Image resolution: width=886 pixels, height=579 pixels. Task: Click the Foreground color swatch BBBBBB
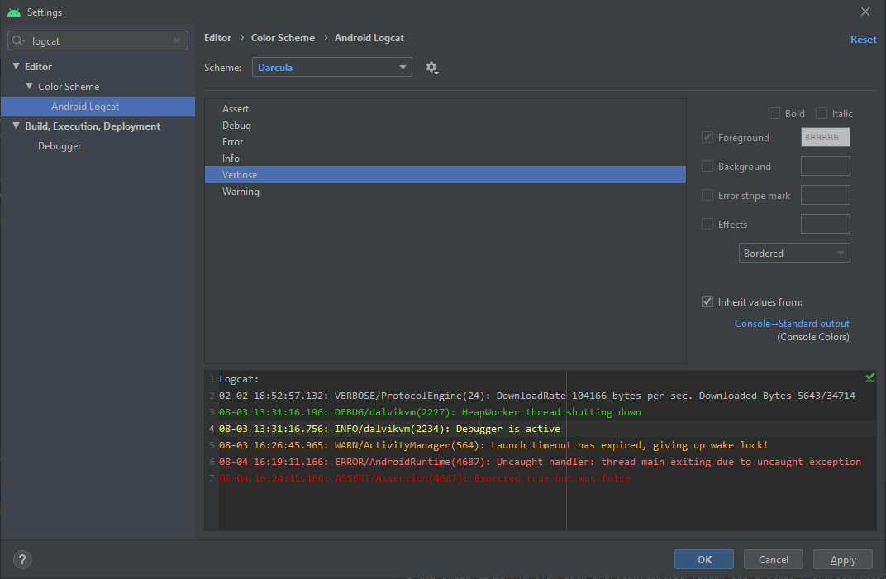pos(825,138)
